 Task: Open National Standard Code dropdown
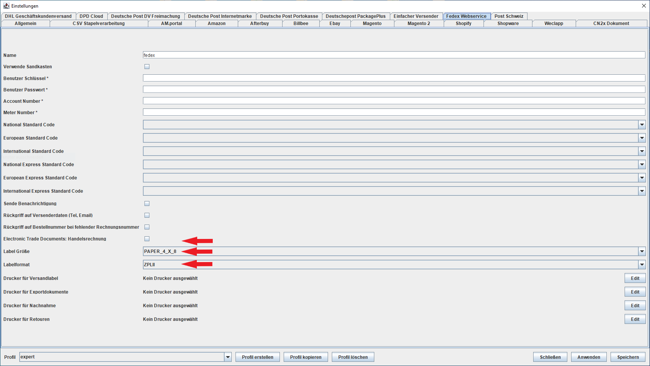point(642,124)
